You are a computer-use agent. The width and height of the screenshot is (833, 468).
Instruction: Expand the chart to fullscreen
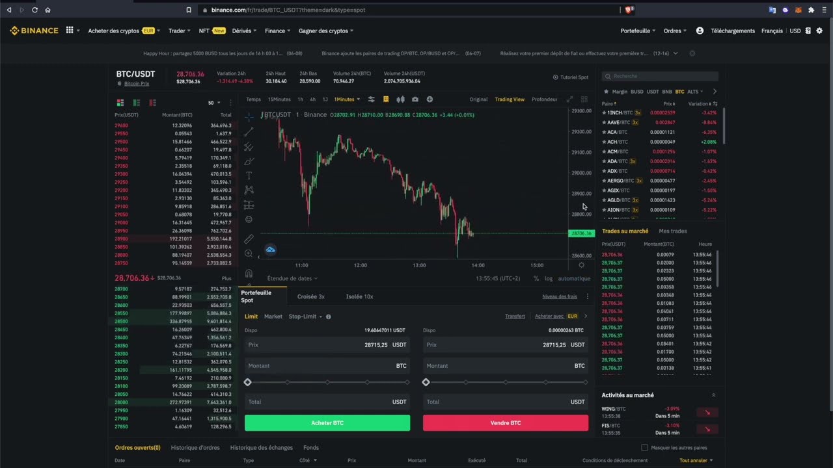[x=569, y=99]
